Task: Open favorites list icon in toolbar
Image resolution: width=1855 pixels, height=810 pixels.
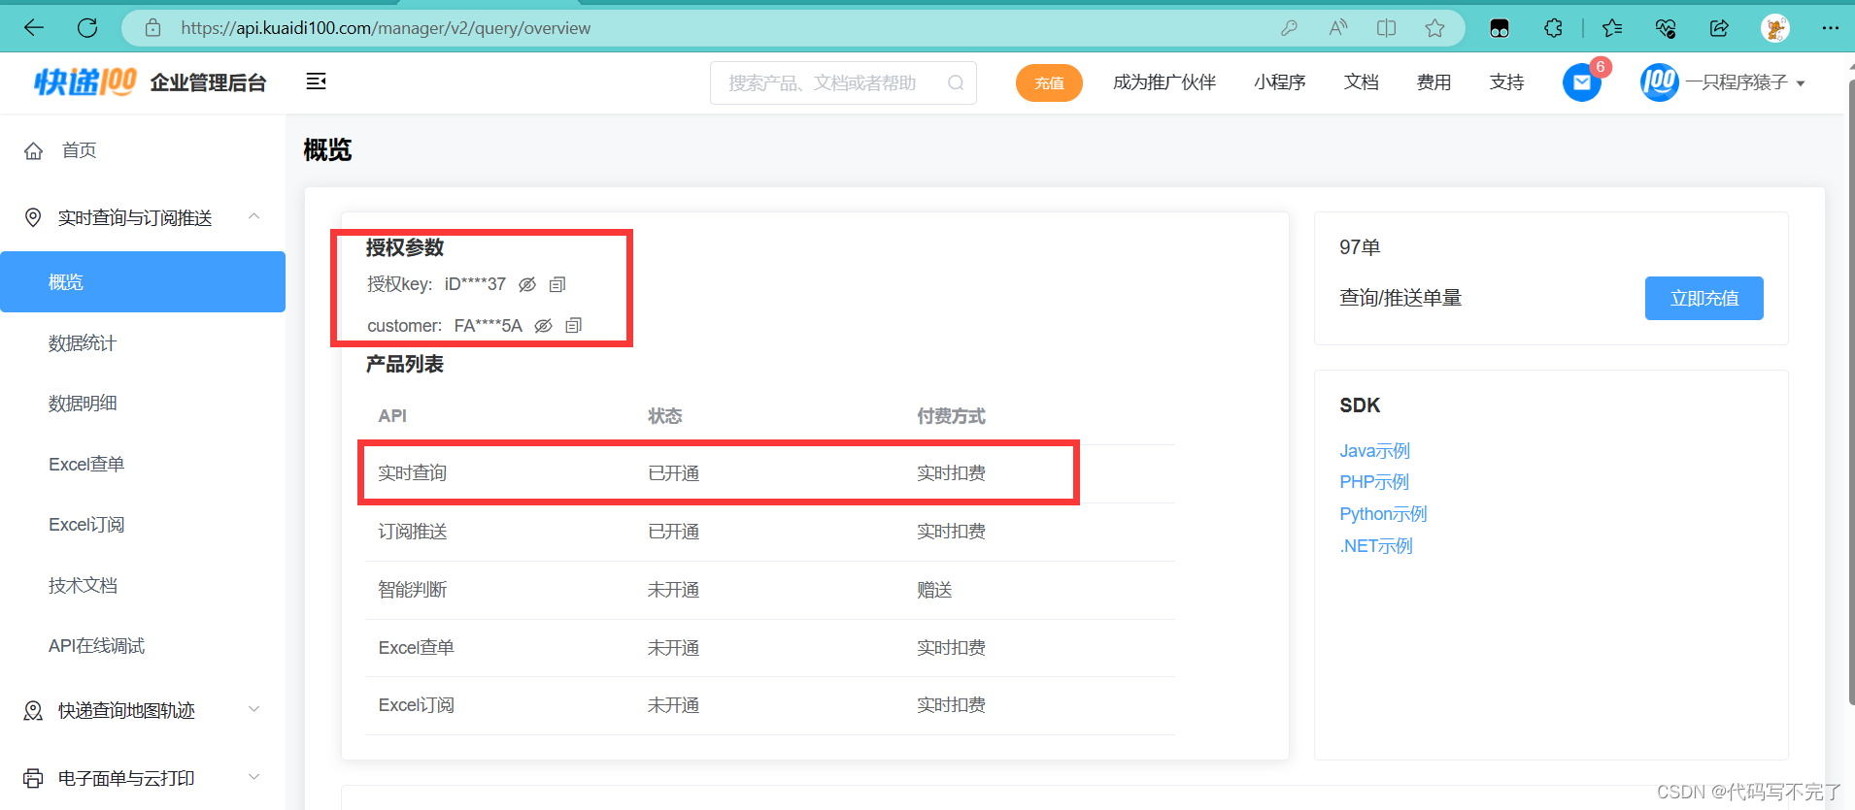Action: (1612, 28)
